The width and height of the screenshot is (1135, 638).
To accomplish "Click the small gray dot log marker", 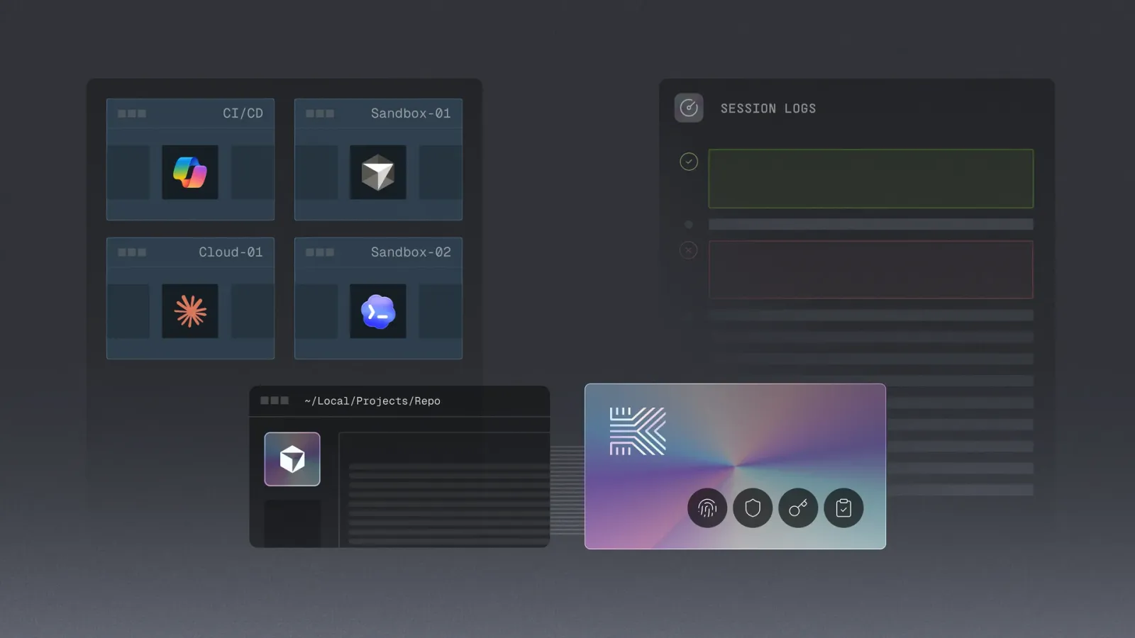I will click(689, 225).
